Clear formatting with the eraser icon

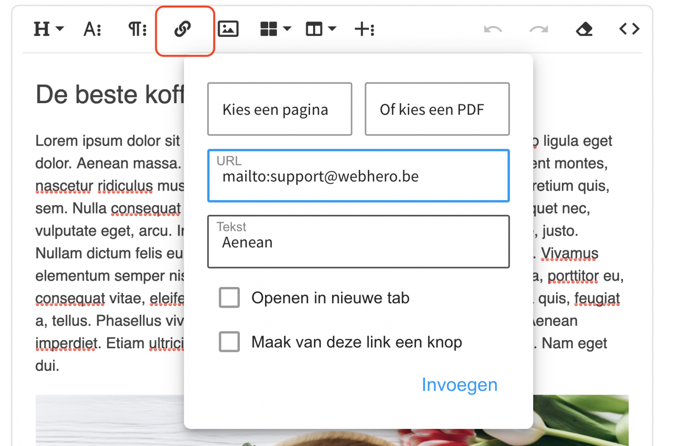tap(584, 29)
